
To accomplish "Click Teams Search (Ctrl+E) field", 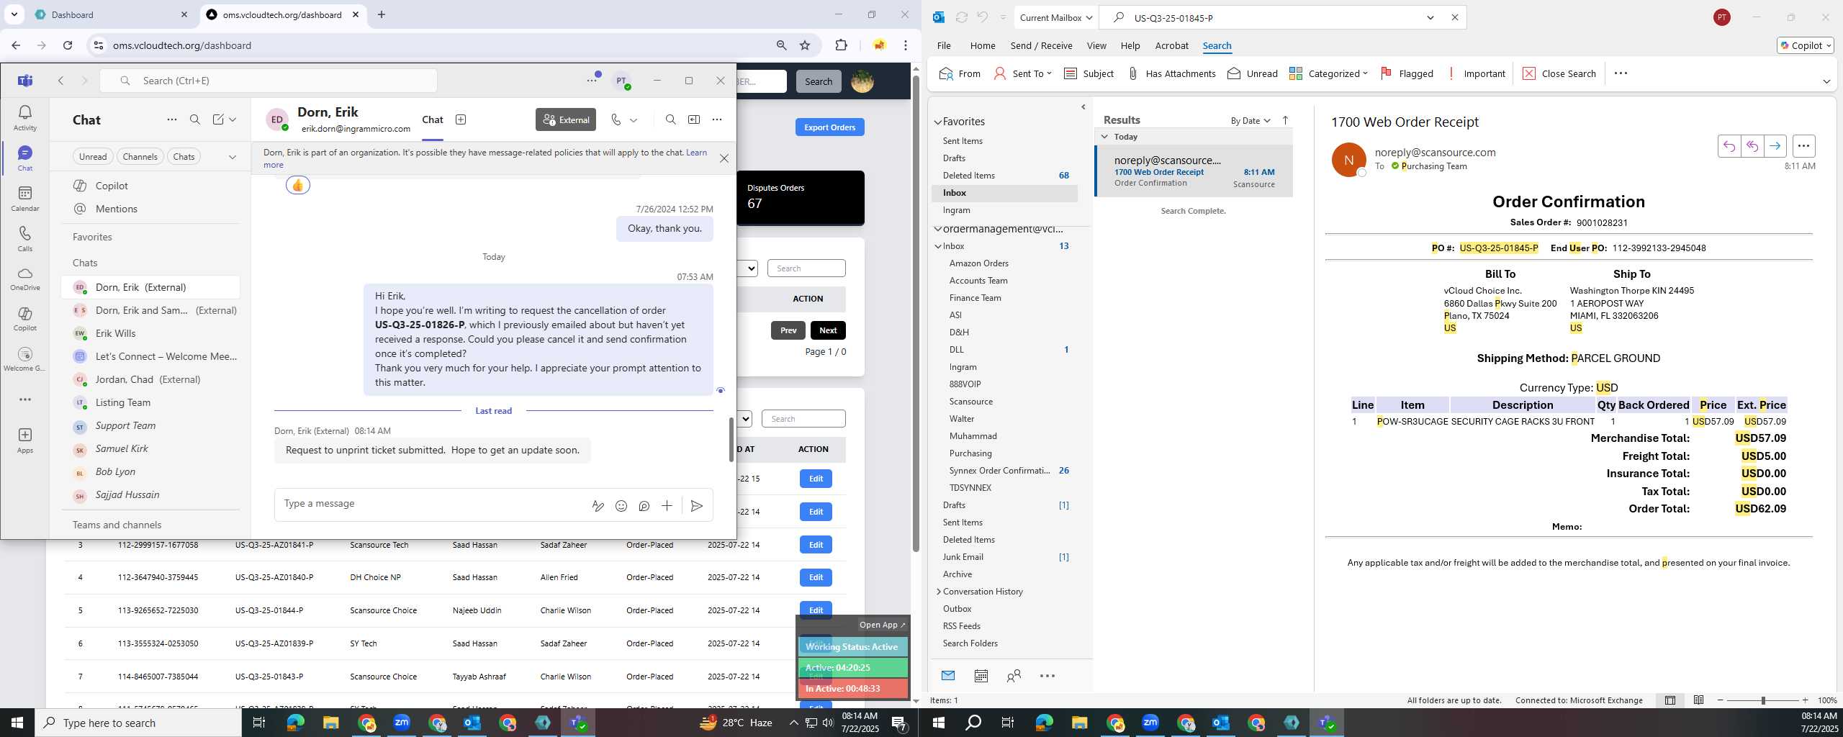I will (x=269, y=81).
